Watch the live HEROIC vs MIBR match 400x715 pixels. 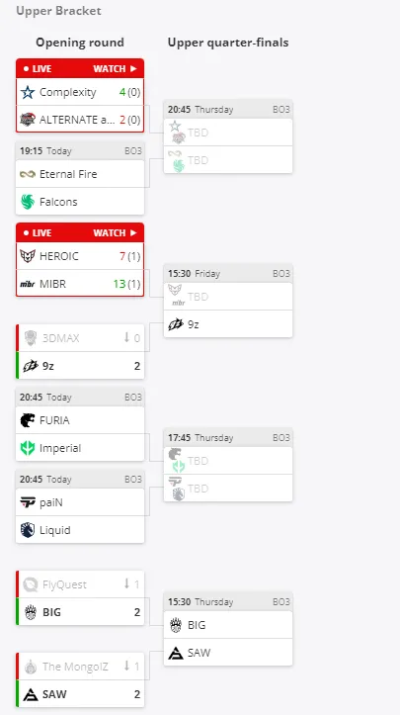pos(115,233)
